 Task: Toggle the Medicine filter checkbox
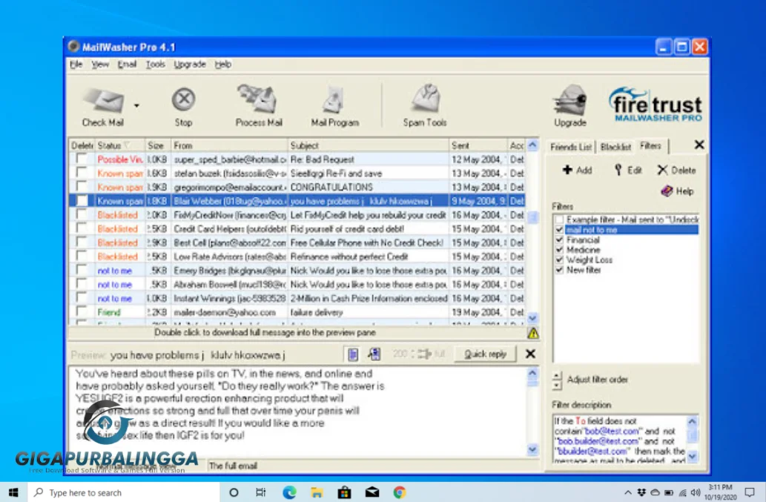pyautogui.click(x=559, y=250)
